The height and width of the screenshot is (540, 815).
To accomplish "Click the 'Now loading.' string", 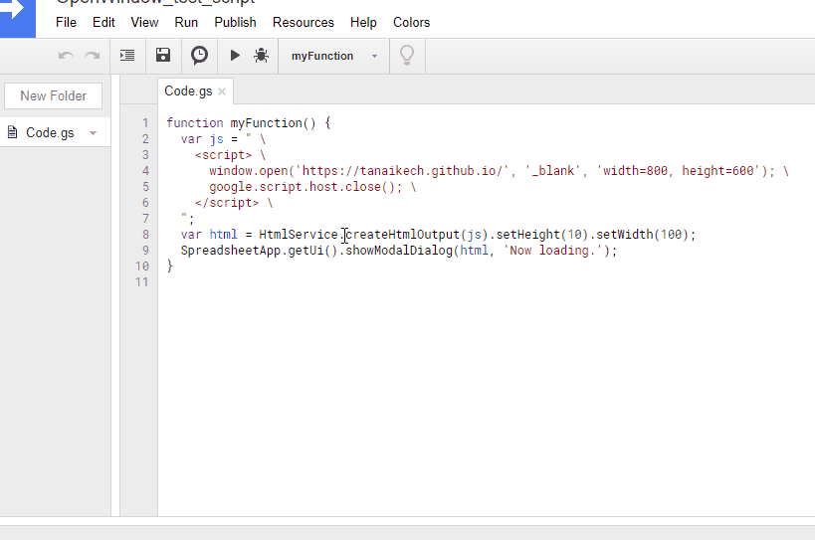I will click(x=553, y=251).
